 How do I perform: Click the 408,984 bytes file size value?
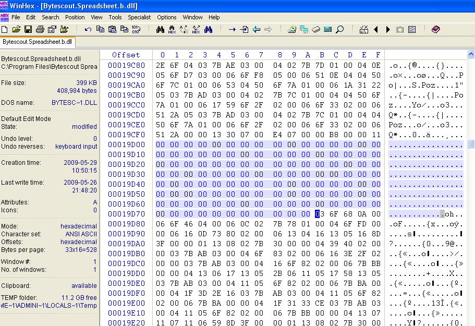77,91
